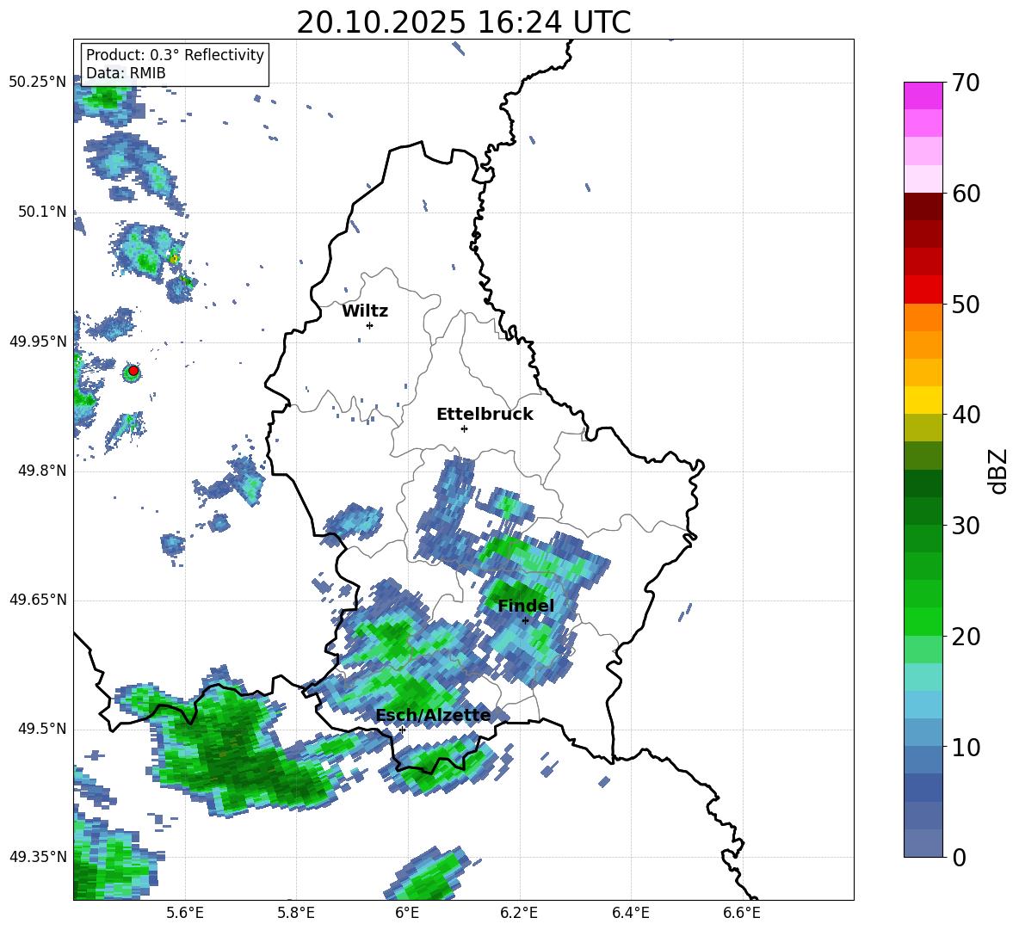Click the 6.2°E longitude tick label
Viewport: 1019px width, 930px height.
coord(519,914)
